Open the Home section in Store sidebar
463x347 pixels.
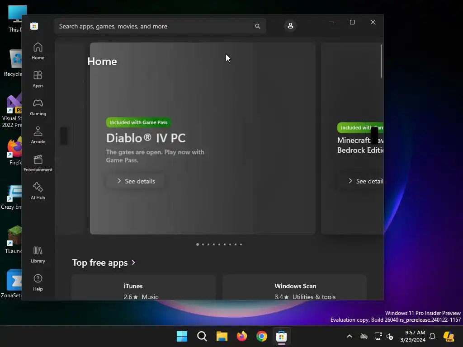38,52
